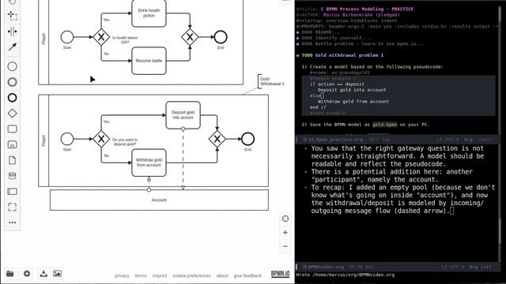Open the privacy link in the footer
Image resolution: width=506 pixels, height=284 pixels.
[122, 275]
